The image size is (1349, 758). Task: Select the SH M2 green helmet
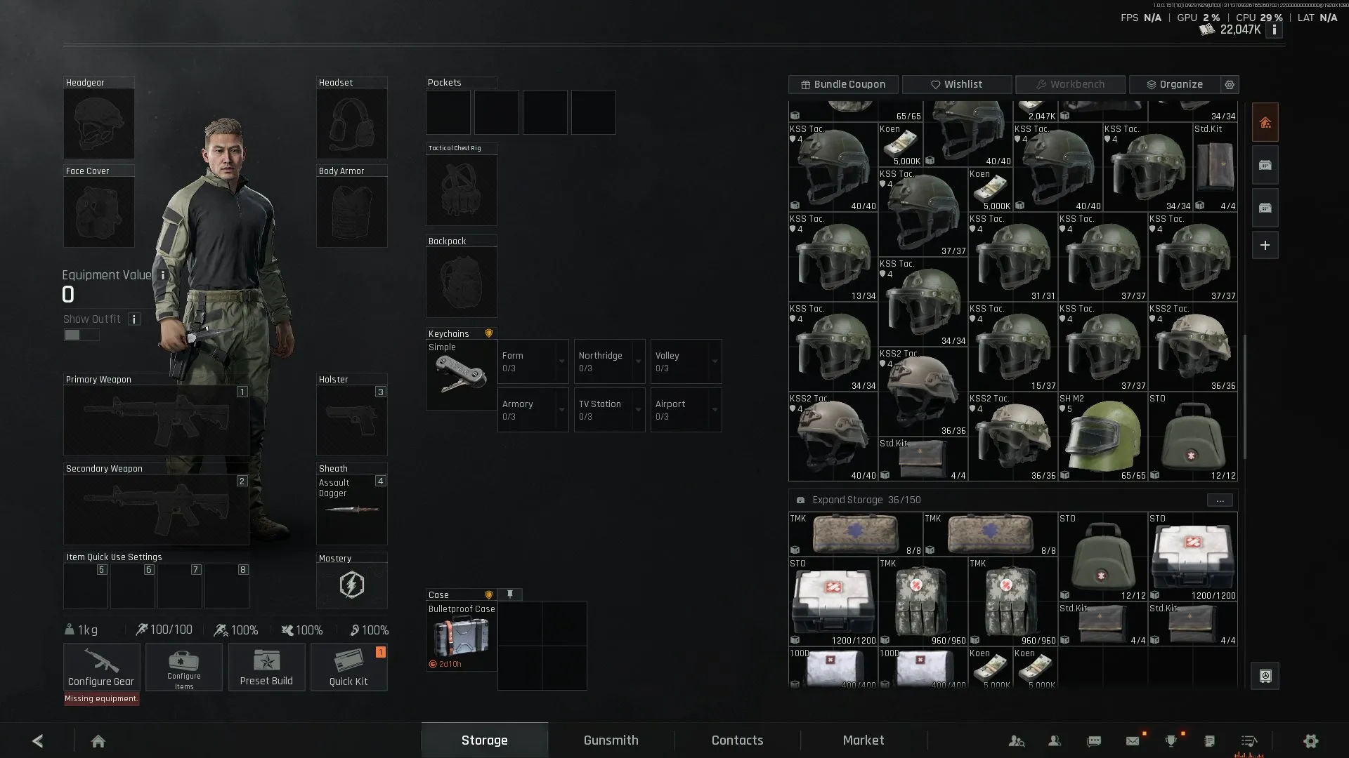1103,437
